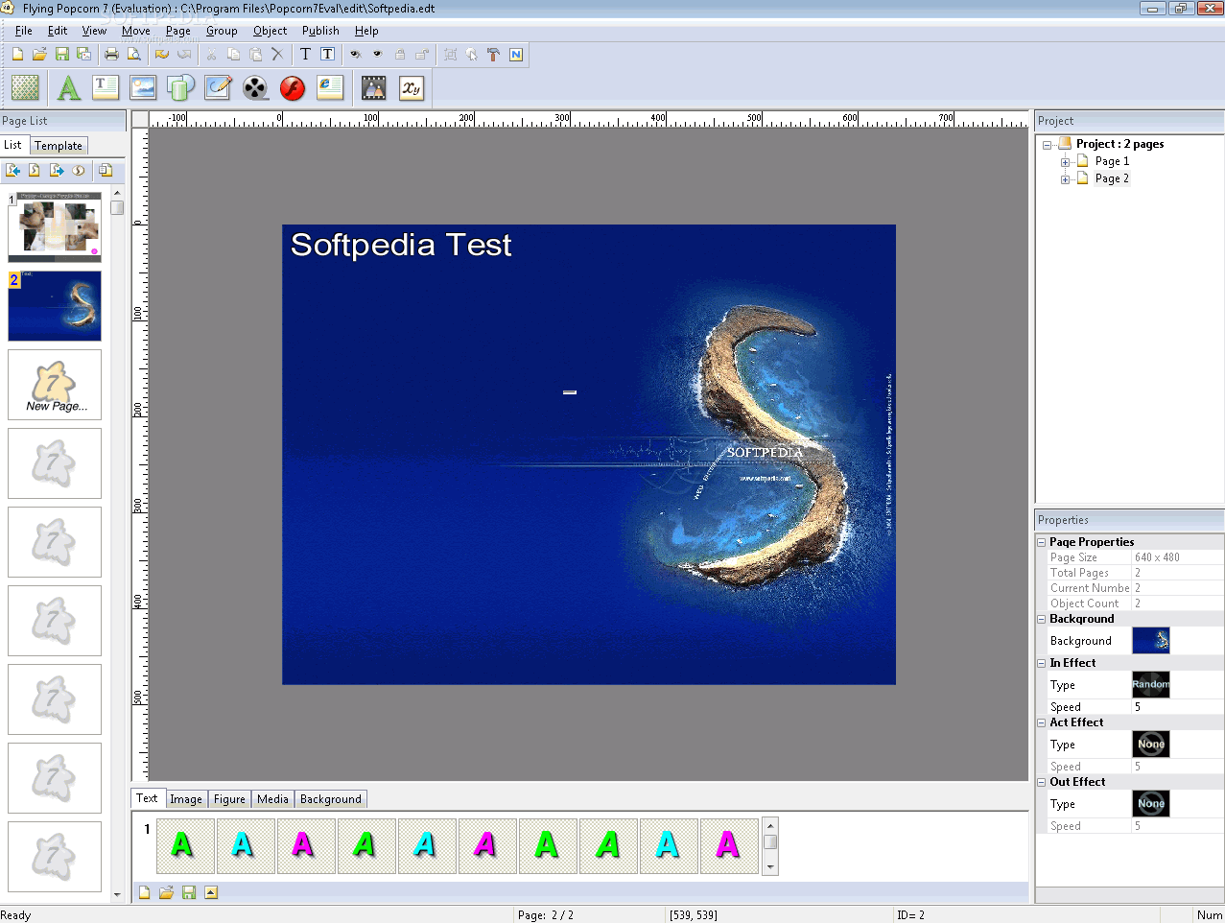Collapse the Out Effect section
Image resolution: width=1225 pixels, height=923 pixels.
pos(1042,782)
